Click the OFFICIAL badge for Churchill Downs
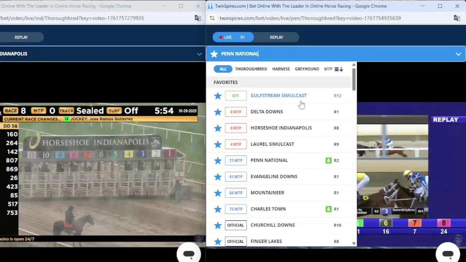Image resolution: width=466 pixels, height=262 pixels. tap(236, 225)
